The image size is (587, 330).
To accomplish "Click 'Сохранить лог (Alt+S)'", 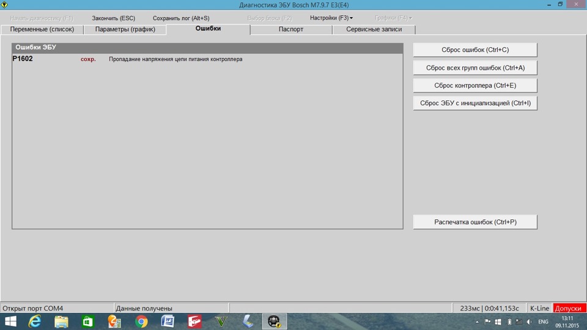I will [181, 18].
